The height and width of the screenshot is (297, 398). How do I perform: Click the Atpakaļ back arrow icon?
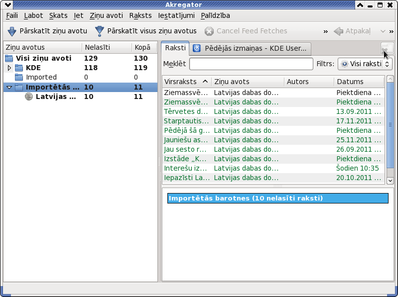pos(338,31)
